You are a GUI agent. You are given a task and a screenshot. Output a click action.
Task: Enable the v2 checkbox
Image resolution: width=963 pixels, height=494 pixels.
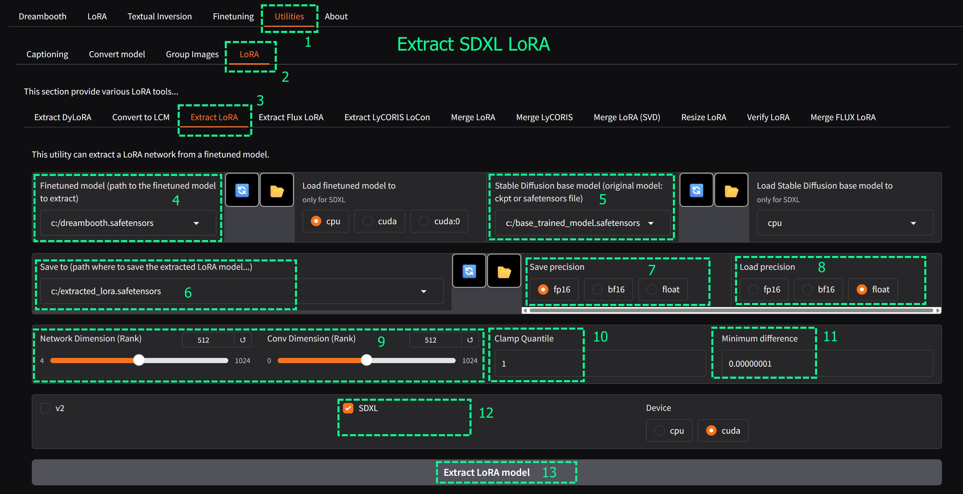pos(45,408)
